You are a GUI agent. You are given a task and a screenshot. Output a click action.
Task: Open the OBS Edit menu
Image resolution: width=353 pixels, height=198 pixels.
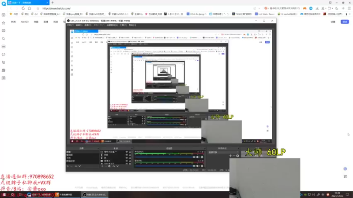click(79, 25)
